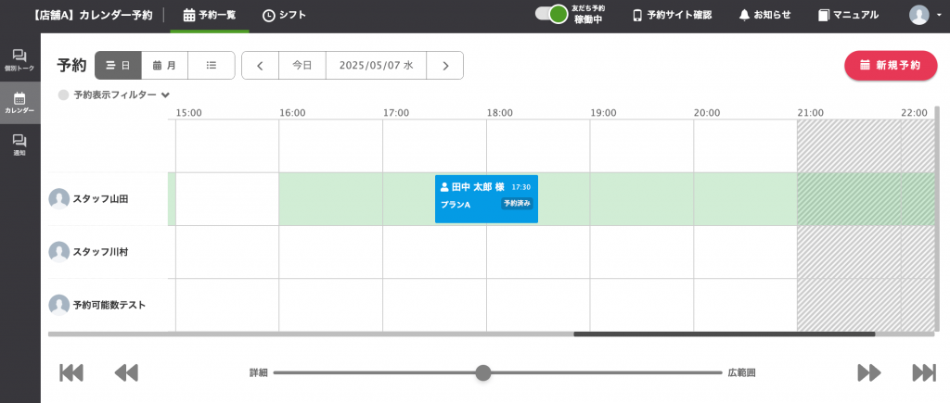
Task: Open 通知 in the sidebar
Action: (x=19, y=145)
